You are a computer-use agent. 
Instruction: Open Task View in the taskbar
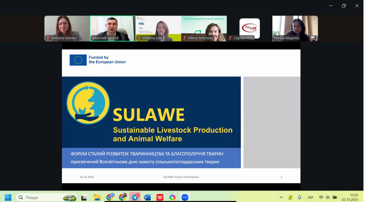[x=84, y=197]
